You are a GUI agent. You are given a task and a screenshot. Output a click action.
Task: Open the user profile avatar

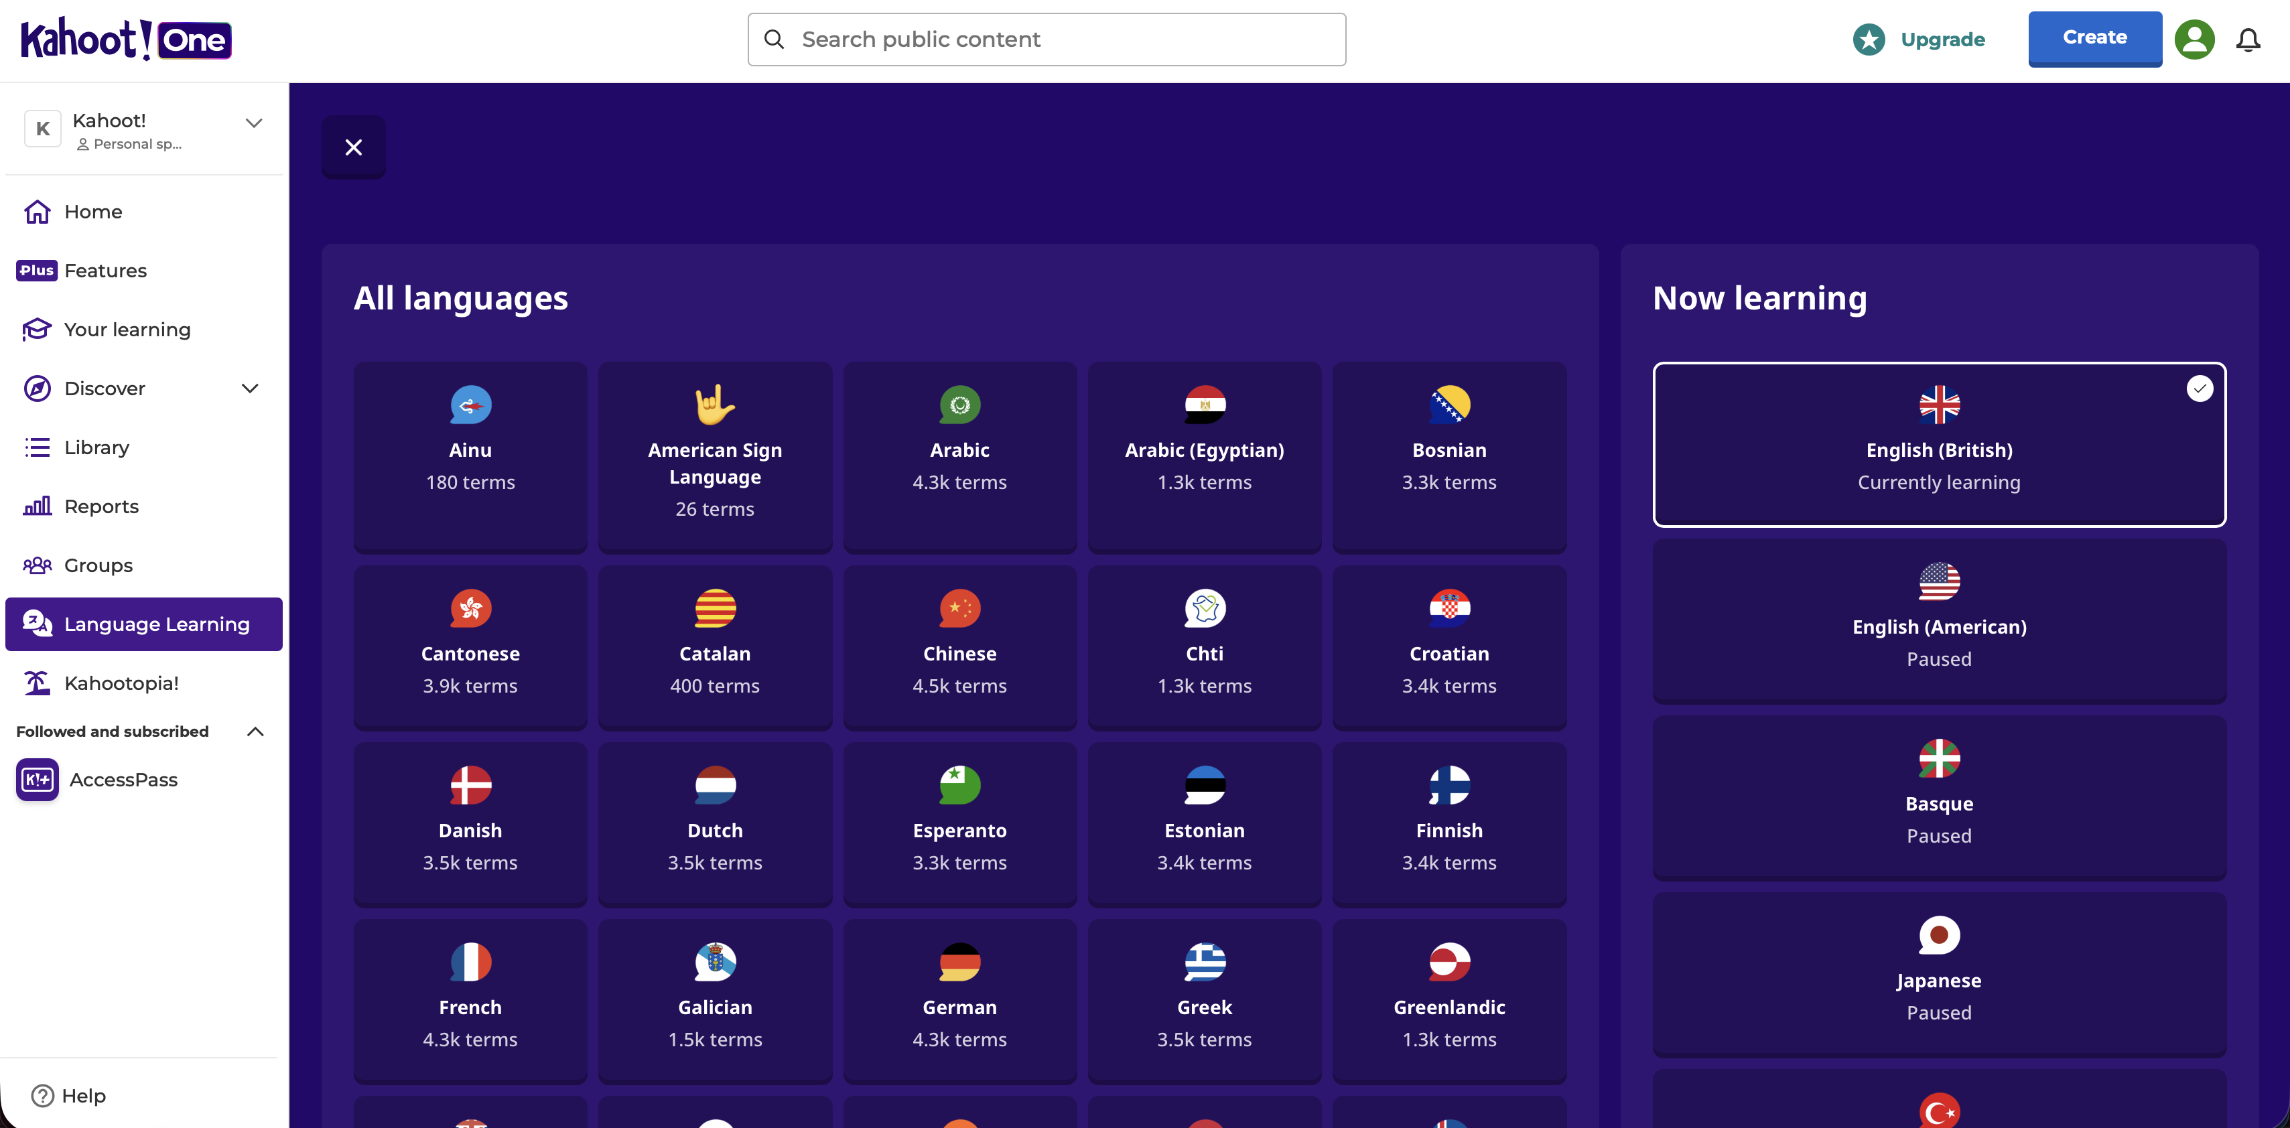click(2194, 39)
